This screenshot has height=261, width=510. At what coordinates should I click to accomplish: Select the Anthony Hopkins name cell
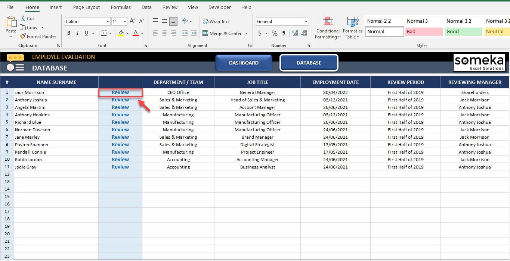(56, 115)
